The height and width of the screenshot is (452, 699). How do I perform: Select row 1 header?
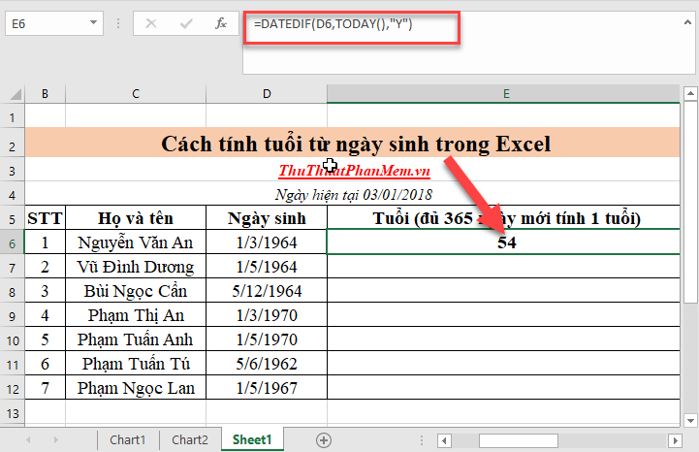(x=12, y=117)
